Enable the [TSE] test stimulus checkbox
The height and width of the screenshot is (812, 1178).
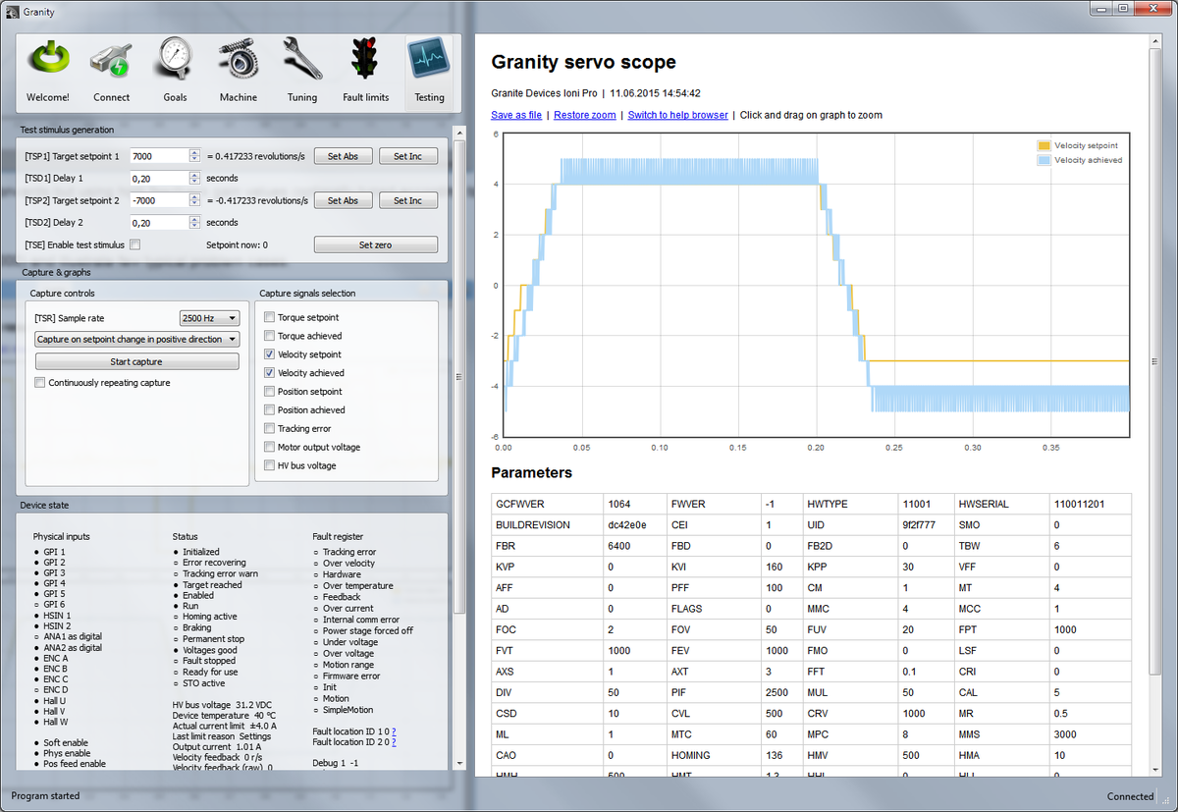(134, 244)
